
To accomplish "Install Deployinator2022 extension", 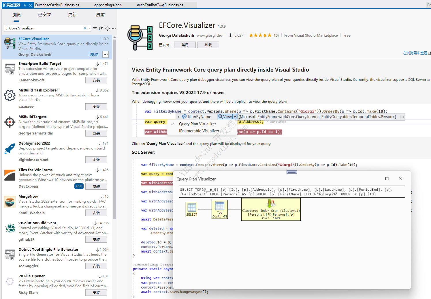I will (96, 160).
